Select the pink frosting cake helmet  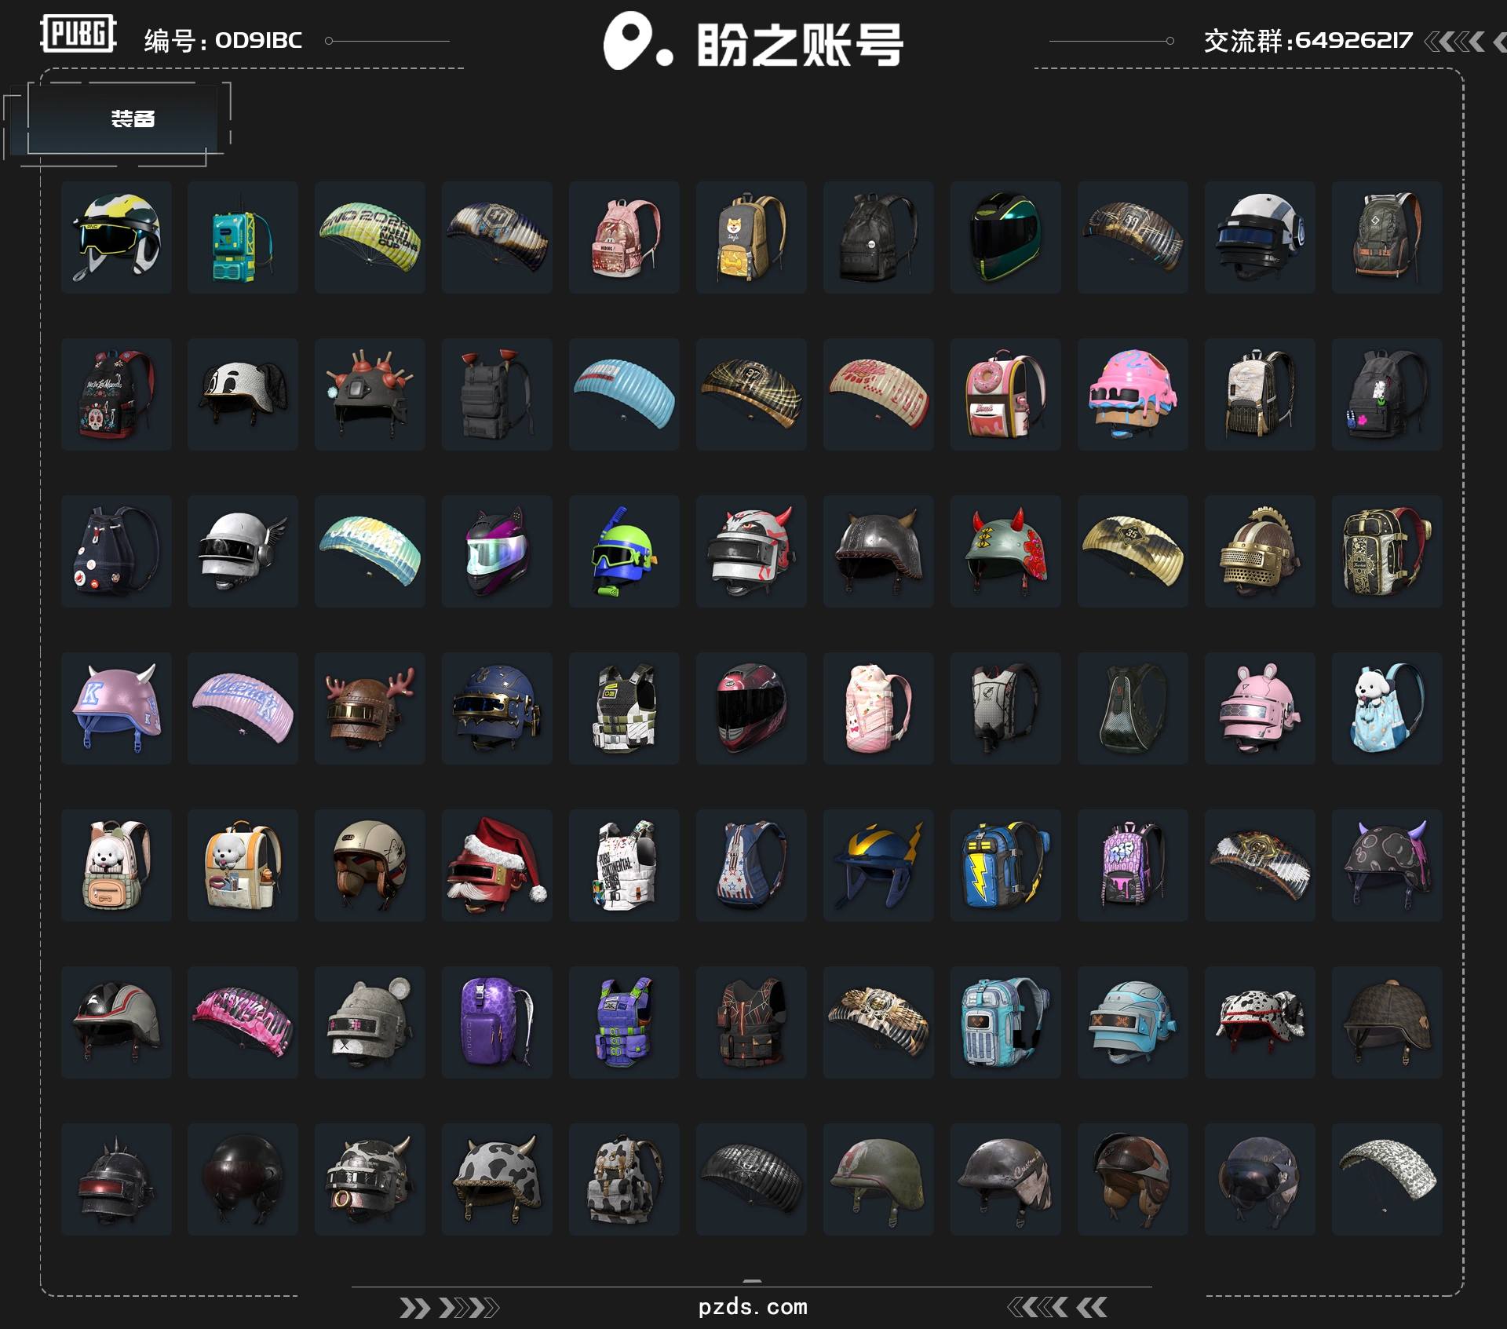[x=1133, y=394]
